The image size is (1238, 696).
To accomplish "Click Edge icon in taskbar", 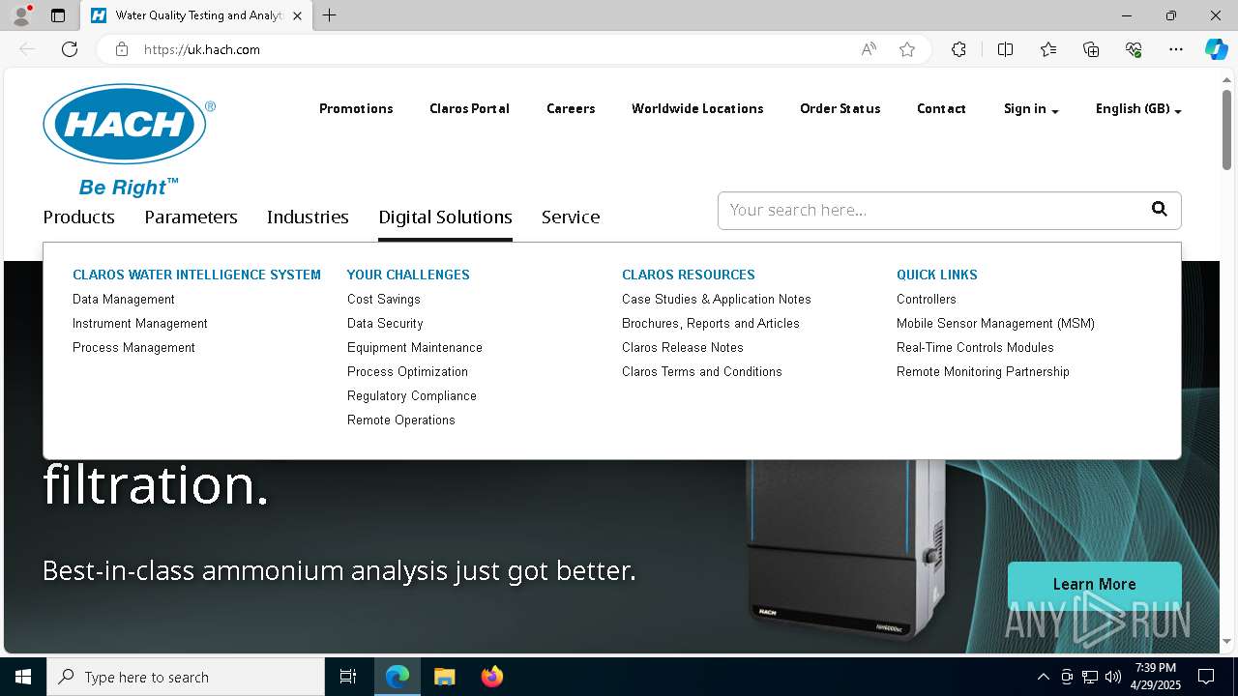I will [398, 677].
